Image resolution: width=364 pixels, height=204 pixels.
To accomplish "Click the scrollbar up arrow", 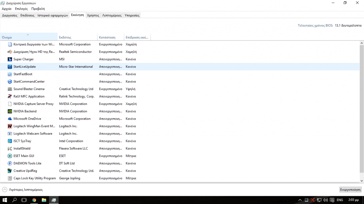I will 362,43.
